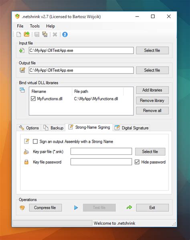Click the Output file pencil icon
The width and height of the screenshot is (190, 240).
tap(22, 70)
